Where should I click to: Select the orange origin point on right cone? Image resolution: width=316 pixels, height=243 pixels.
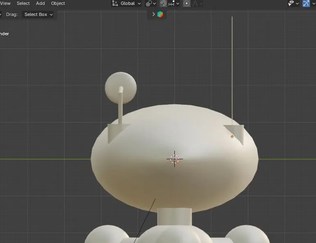point(232,137)
